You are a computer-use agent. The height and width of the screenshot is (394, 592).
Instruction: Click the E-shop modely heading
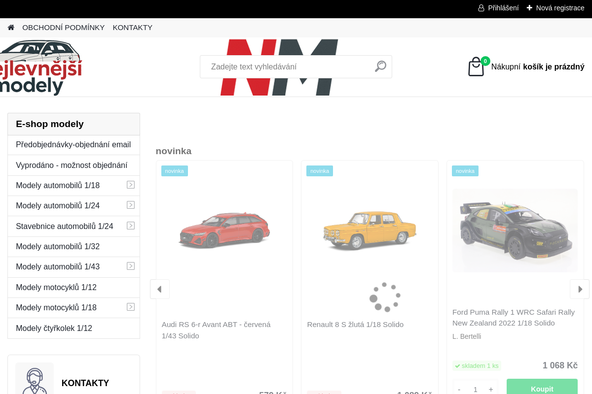[x=50, y=124]
